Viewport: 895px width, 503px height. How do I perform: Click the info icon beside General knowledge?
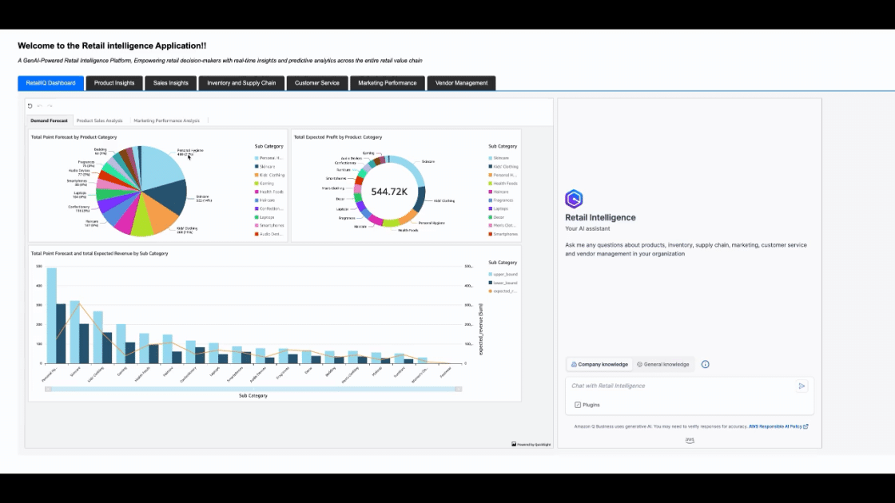706,364
